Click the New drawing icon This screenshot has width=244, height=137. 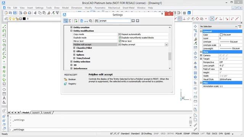(x=6, y=13)
